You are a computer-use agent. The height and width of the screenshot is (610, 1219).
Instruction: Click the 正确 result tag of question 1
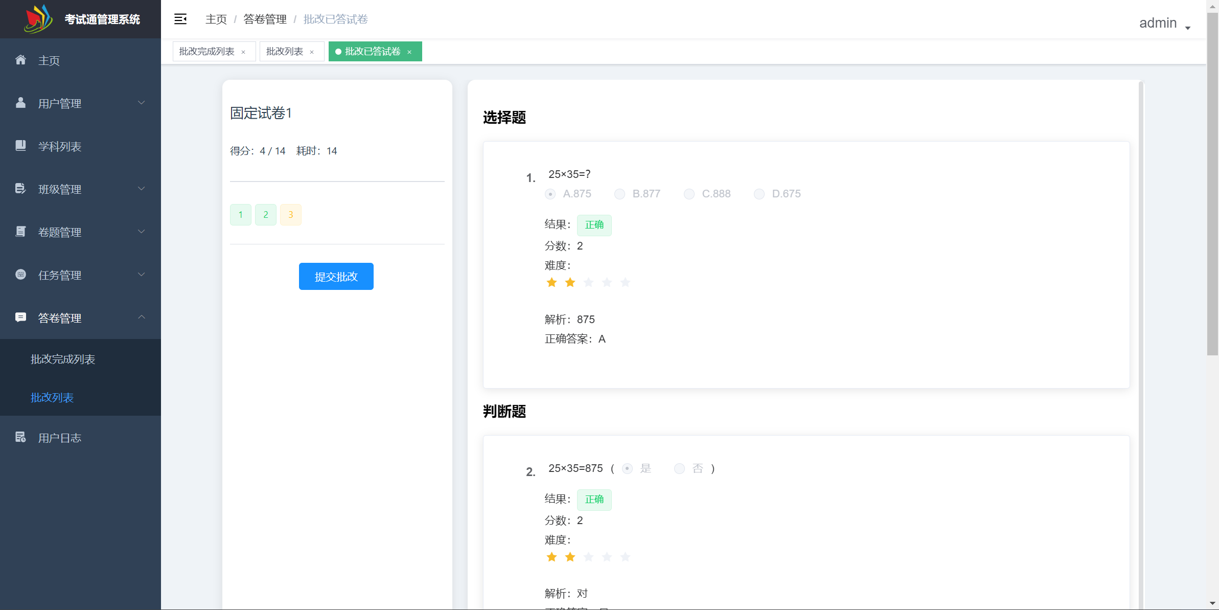(x=594, y=225)
